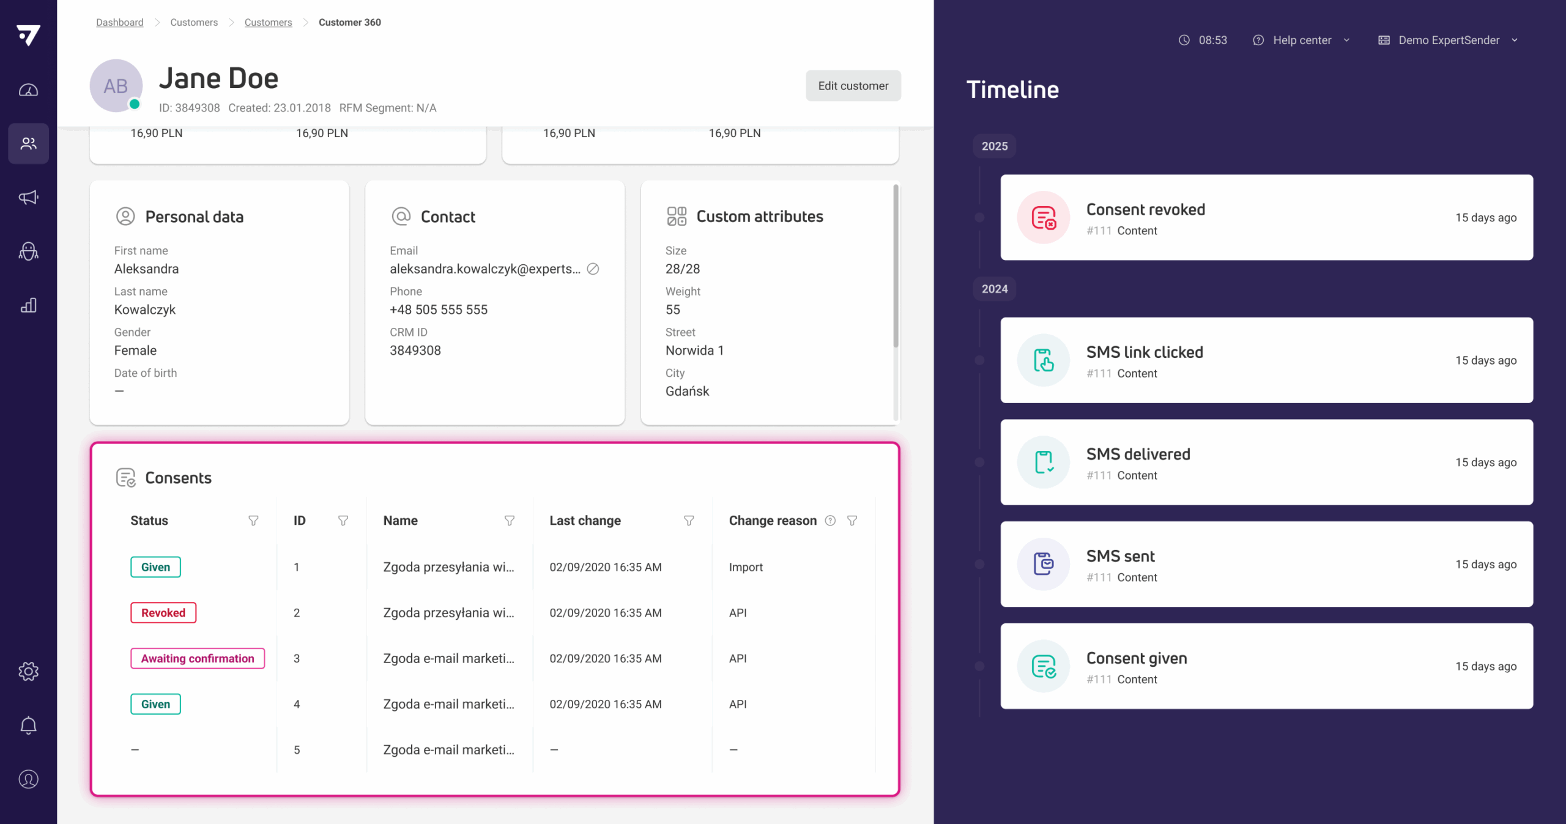Open the reports bar chart icon
The height and width of the screenshot is (824, 1566).
click(28, 305)
